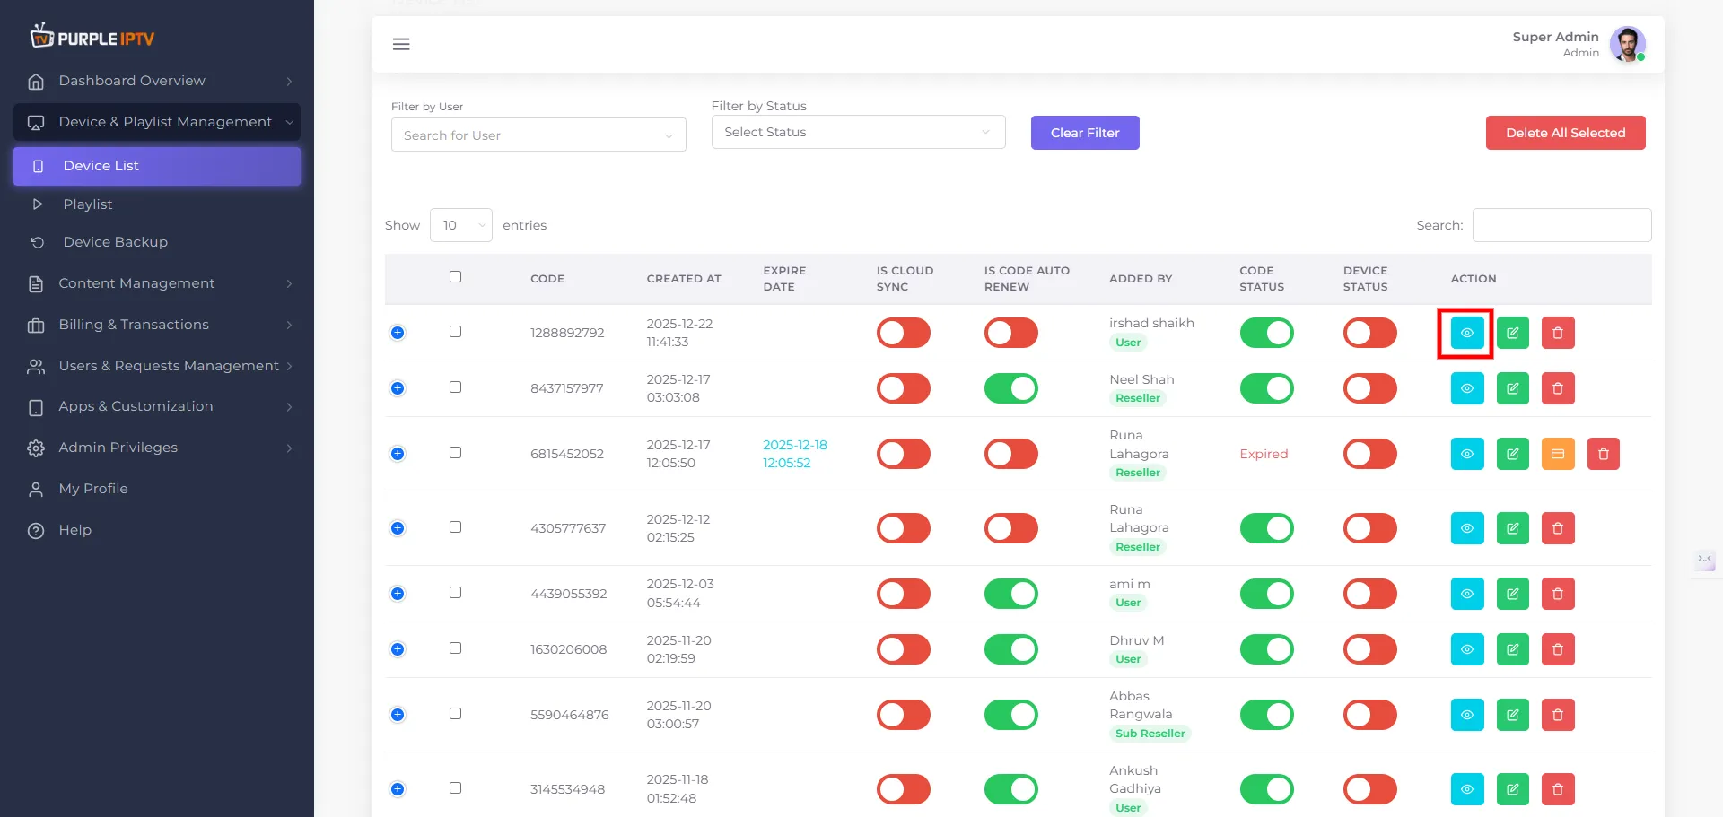Click the Delete All Selected button
1723x817 pixels.
click(1566, 133)
